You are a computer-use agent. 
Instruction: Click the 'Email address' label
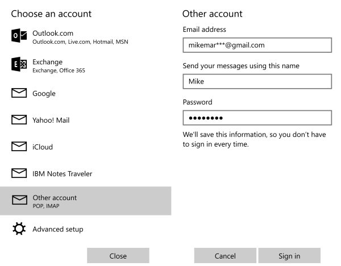click(x=205, y=30)
